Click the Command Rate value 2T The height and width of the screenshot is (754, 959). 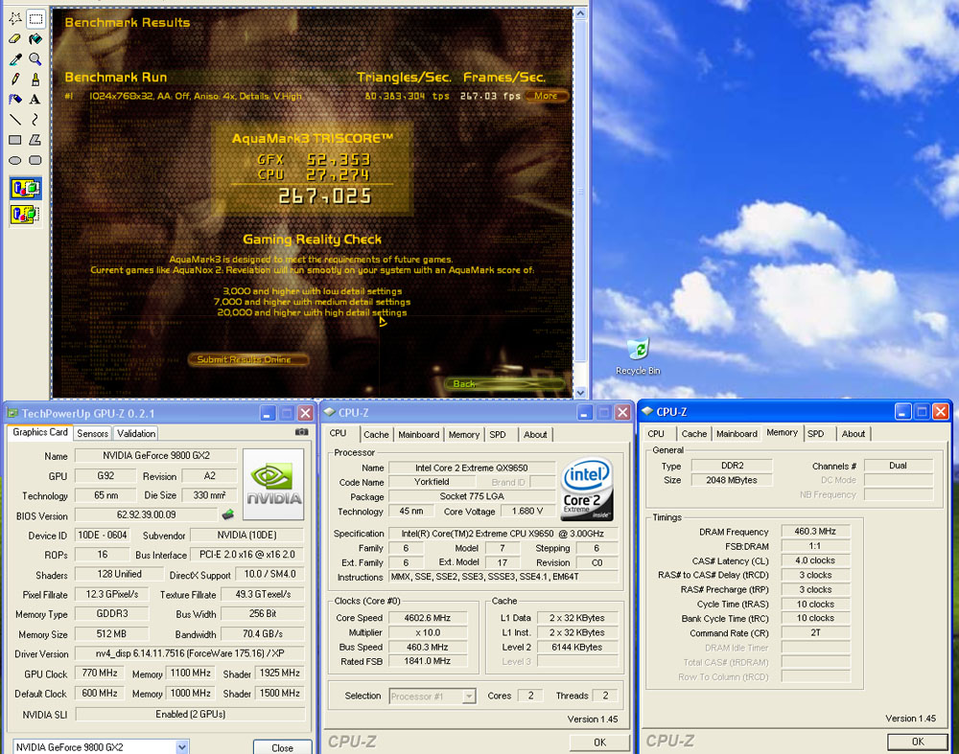click(x=815, y=633)
